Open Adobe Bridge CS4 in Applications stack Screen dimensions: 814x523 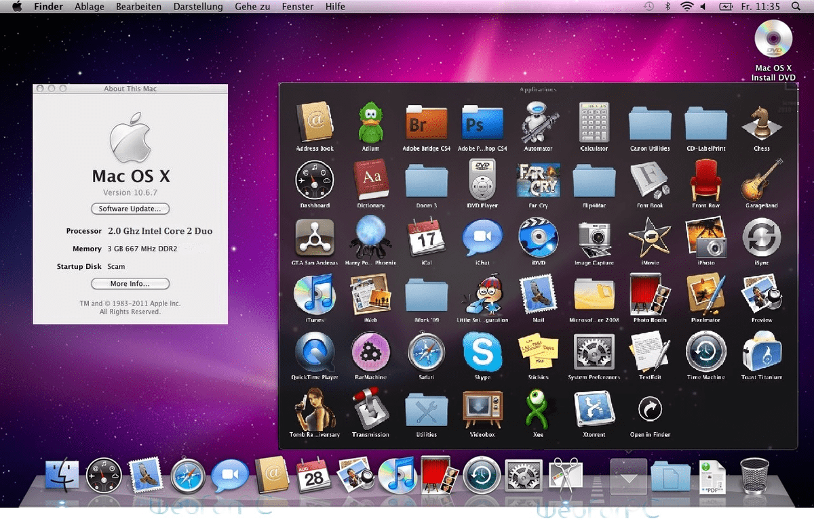click(x=426, y=123)
